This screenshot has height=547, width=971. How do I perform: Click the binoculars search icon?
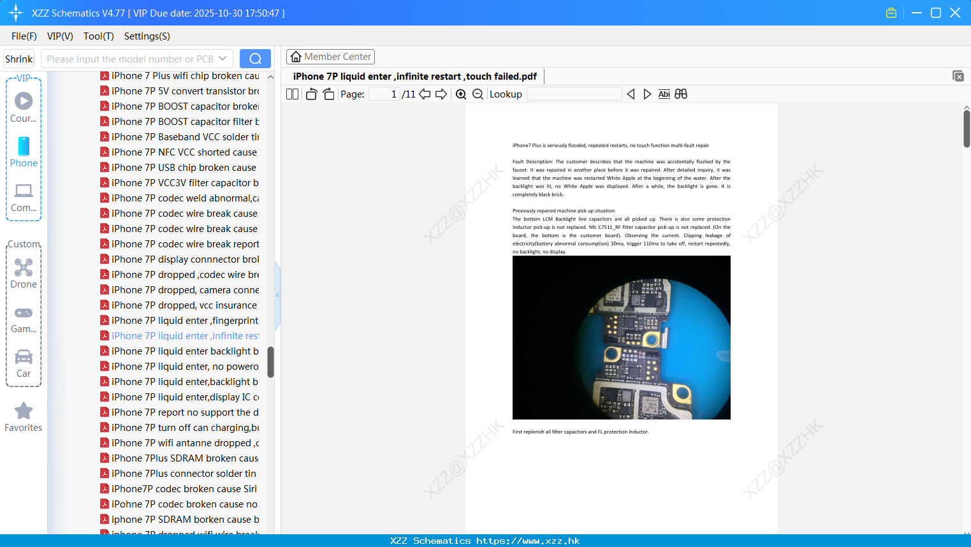[681, 94]
